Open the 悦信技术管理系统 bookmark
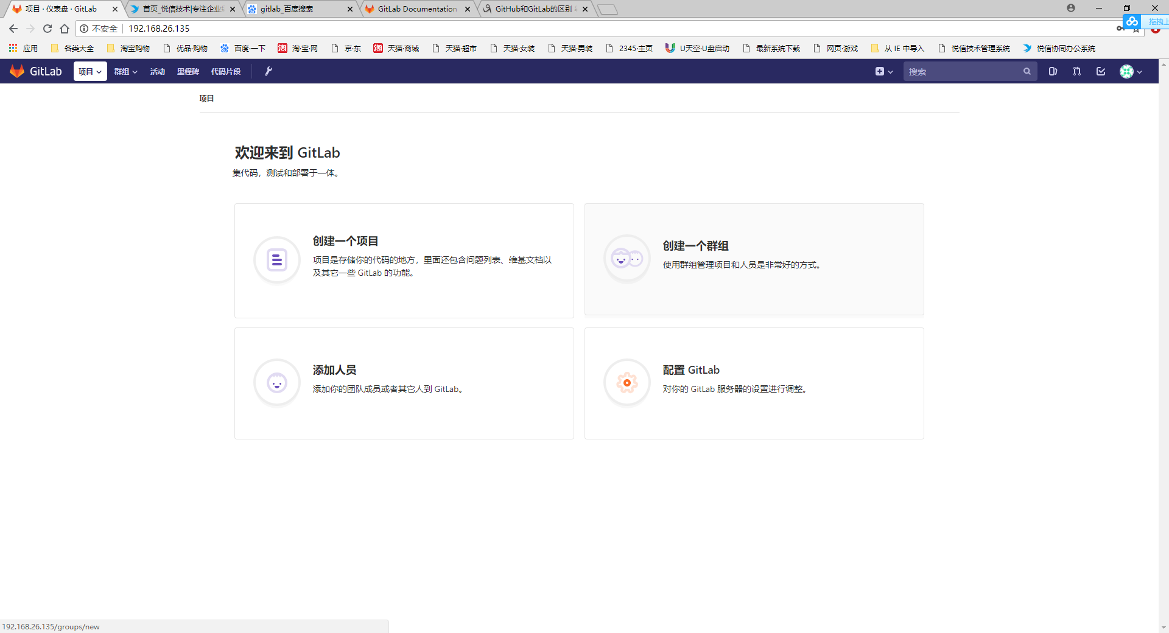Viewport: 1169px width, 633px height. click(974, 48)
